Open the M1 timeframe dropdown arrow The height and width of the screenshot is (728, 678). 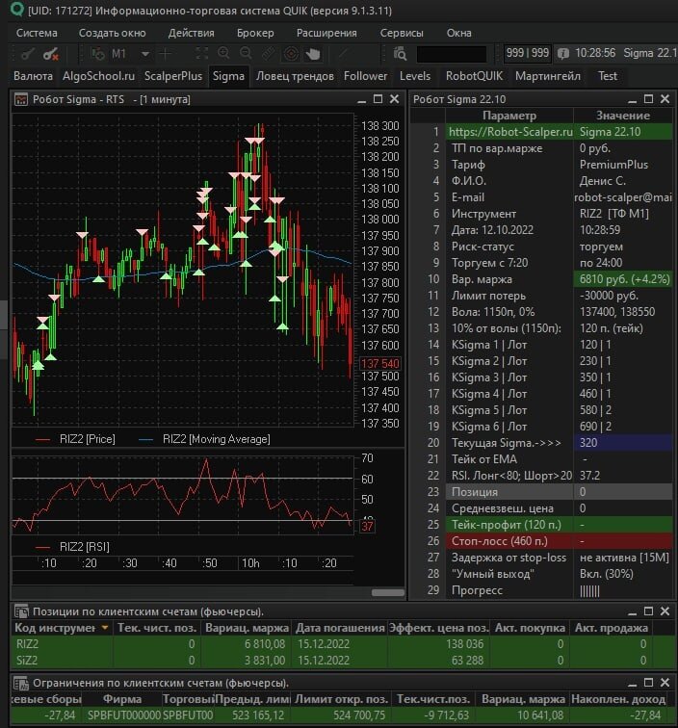pyautogui.click(x=144, y=54)
